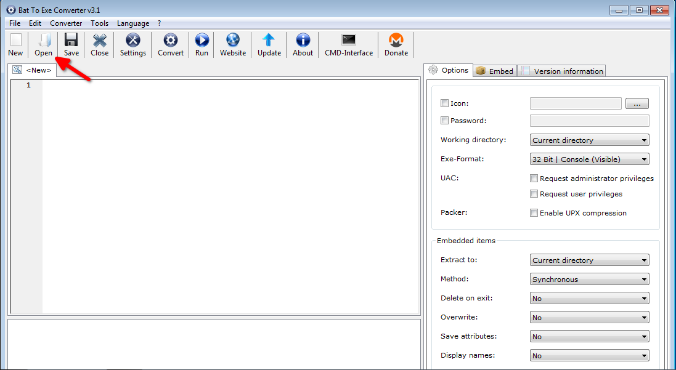Click the lower output log pane

click(x=214, y=344)
